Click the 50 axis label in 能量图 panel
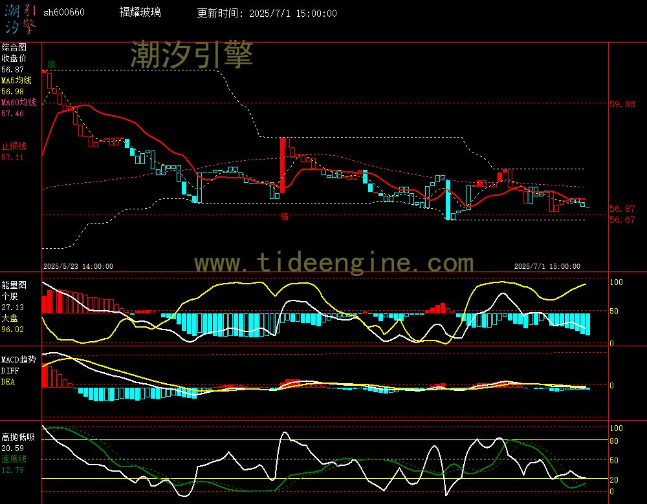This screenshot has height=504, width=647. (x=614, y=311)
